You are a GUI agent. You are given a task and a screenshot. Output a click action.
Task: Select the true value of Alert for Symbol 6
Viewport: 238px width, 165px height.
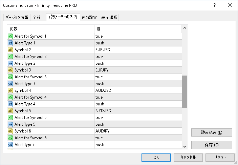[138, 138]
